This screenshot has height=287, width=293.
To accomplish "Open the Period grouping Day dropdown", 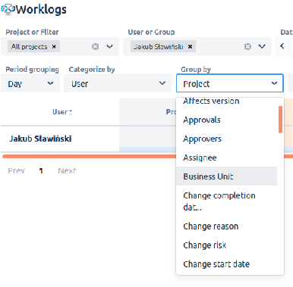I will [30, 83].
